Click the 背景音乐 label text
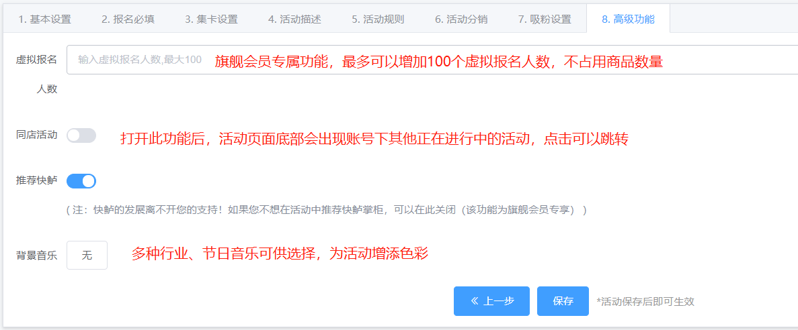The height and width of the screenshot is (330, 798). coord(36,255)
